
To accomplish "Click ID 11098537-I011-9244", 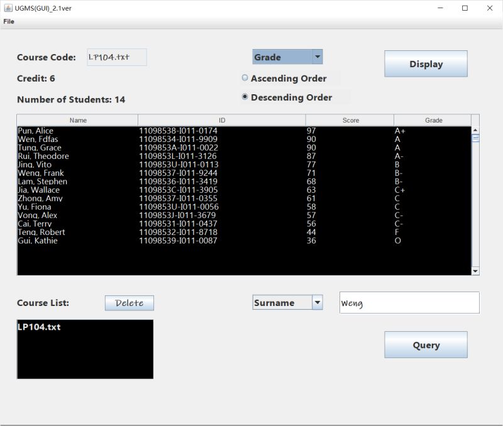I will point(178,173).
